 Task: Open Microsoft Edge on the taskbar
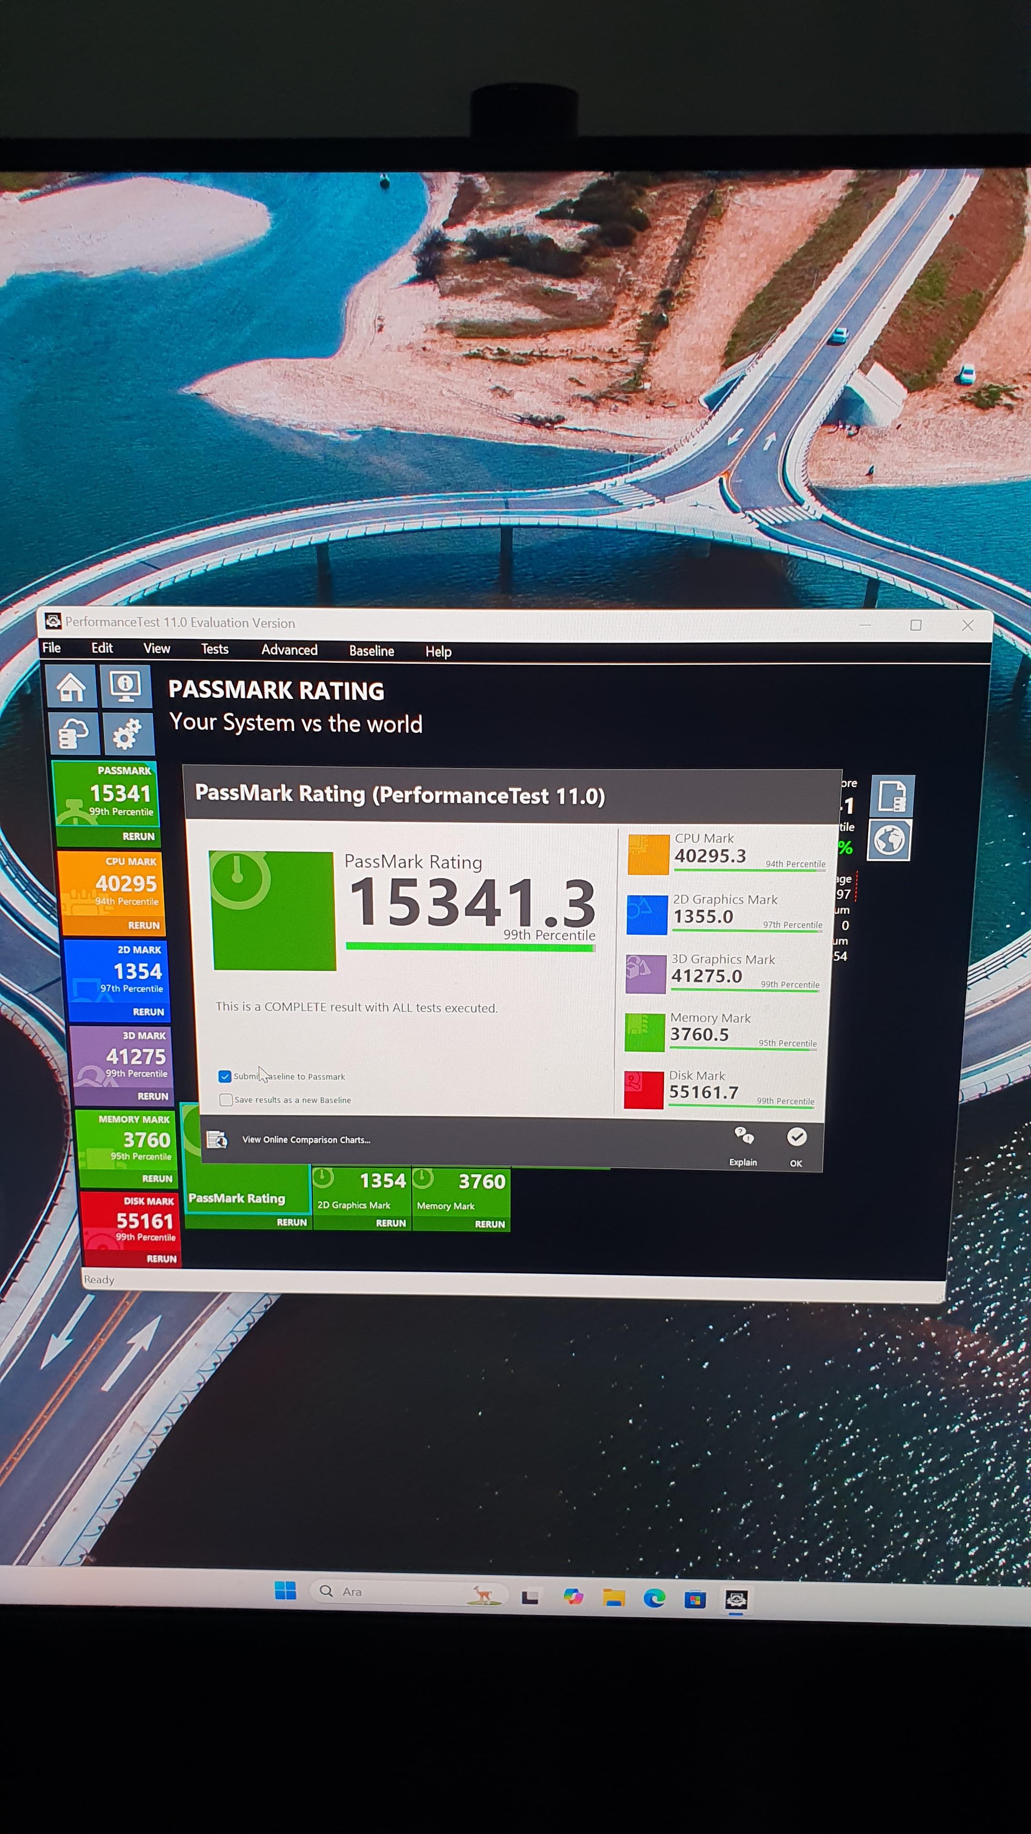pos(655,1598)
